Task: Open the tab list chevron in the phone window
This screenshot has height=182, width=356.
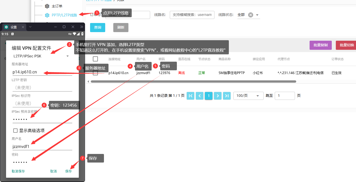Action: [x=30, y=27]
